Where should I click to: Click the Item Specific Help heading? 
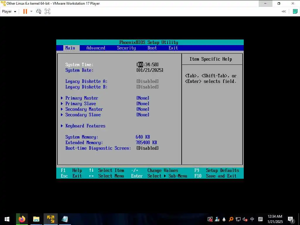pos(211,59)
